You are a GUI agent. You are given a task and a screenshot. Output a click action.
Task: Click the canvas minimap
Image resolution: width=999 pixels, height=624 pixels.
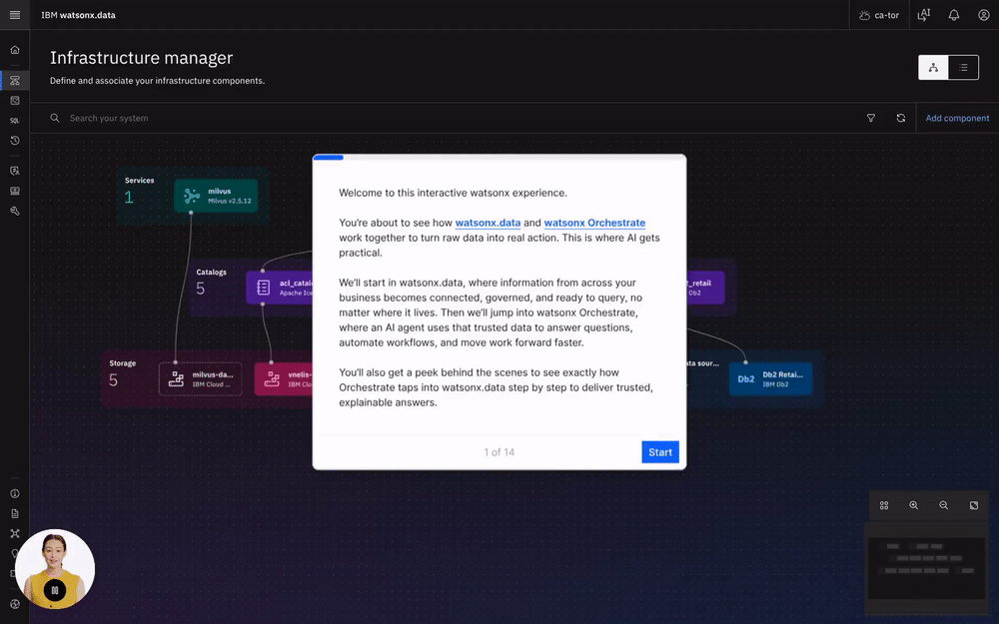[x=926, y=568]
